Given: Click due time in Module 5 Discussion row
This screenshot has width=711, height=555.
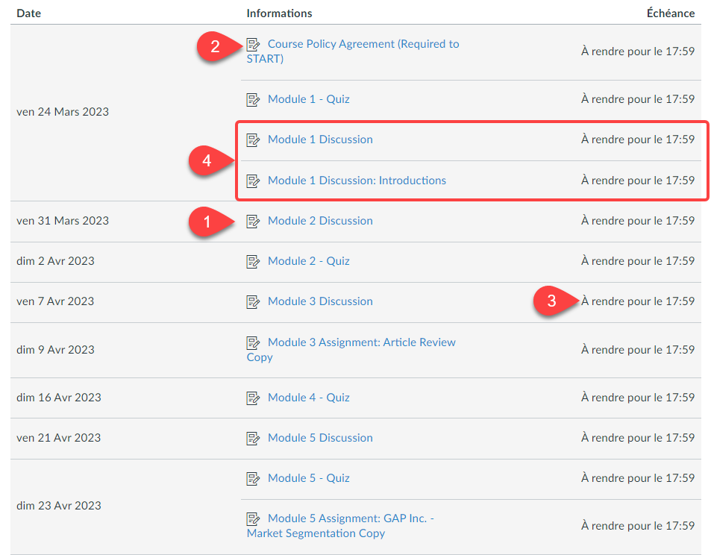Looking at the screenshot, I should click(638, 438).
